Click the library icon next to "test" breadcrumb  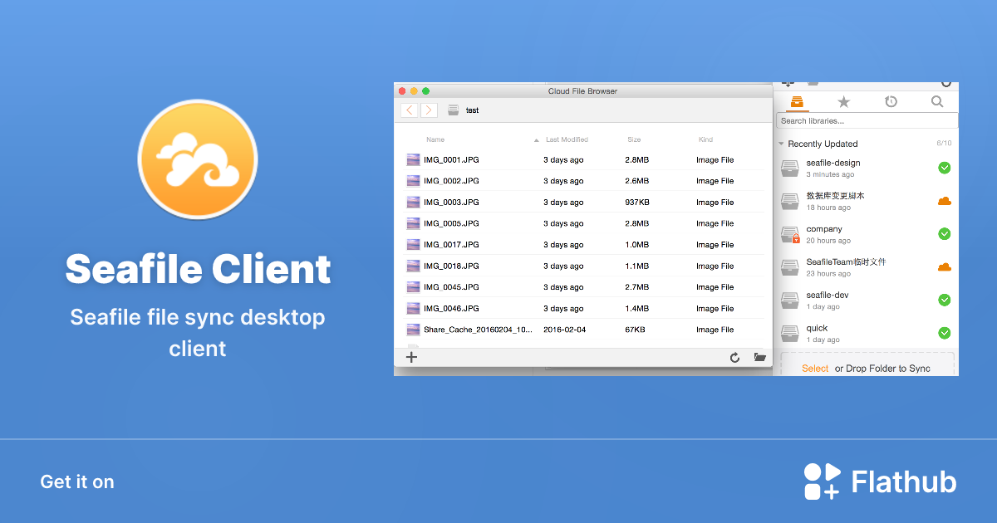click(453, 110)
